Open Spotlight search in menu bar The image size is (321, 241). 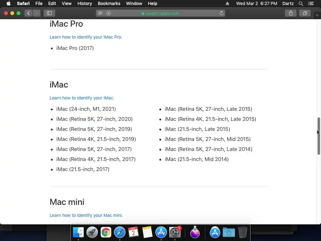[301, 3]
